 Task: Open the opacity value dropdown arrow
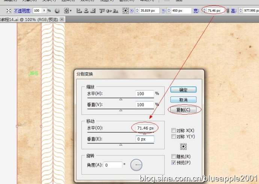(x=44, y=11)
